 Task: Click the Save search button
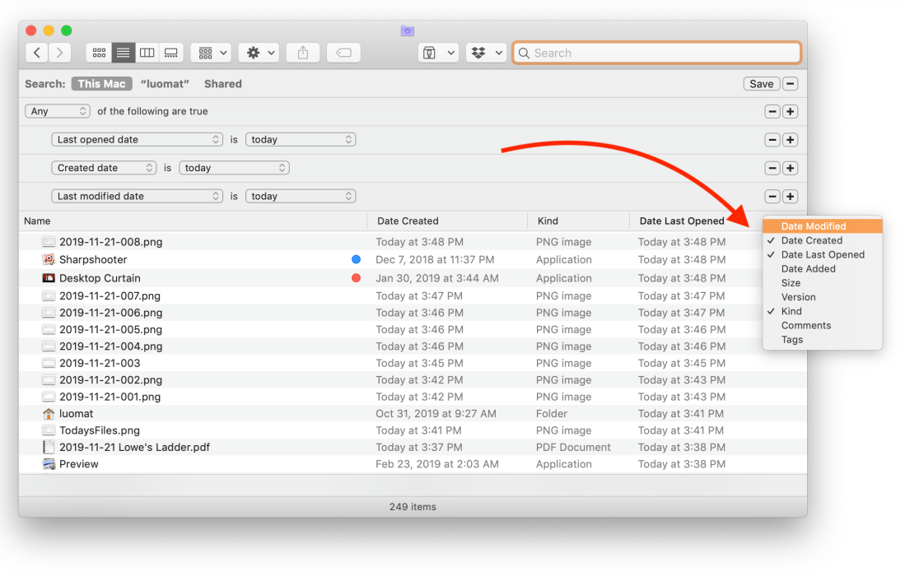pos(761,84)
